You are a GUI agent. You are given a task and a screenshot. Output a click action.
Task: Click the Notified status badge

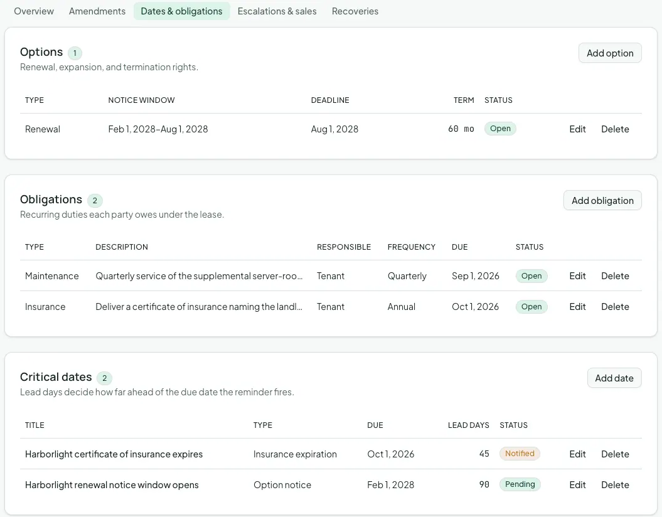520,454
